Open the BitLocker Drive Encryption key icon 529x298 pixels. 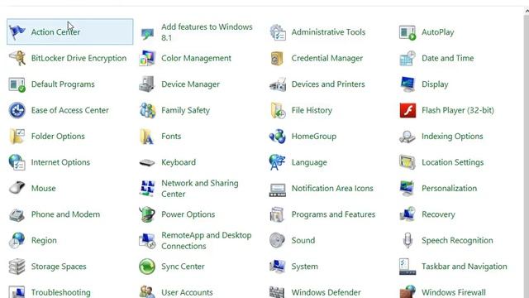click(x=17, y=58)
